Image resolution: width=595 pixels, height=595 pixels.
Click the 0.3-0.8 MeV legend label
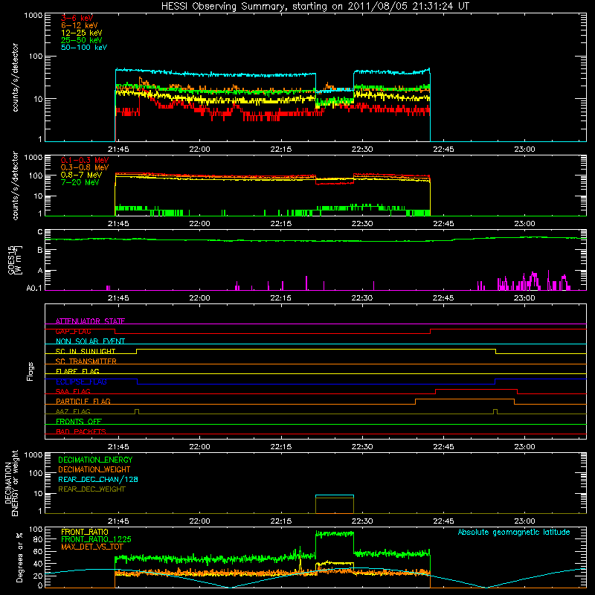click(85, 167)
